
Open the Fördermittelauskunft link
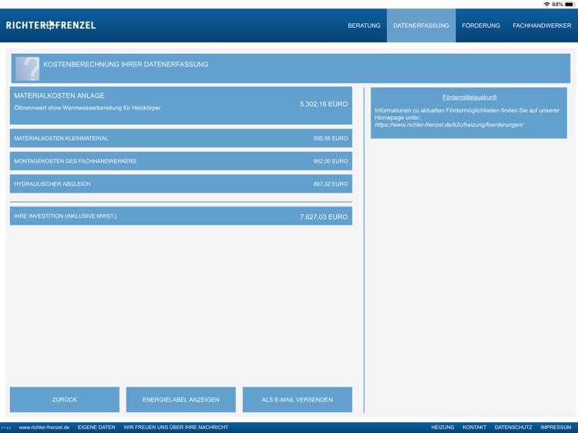pyautogui.click(x=469, y=97)
